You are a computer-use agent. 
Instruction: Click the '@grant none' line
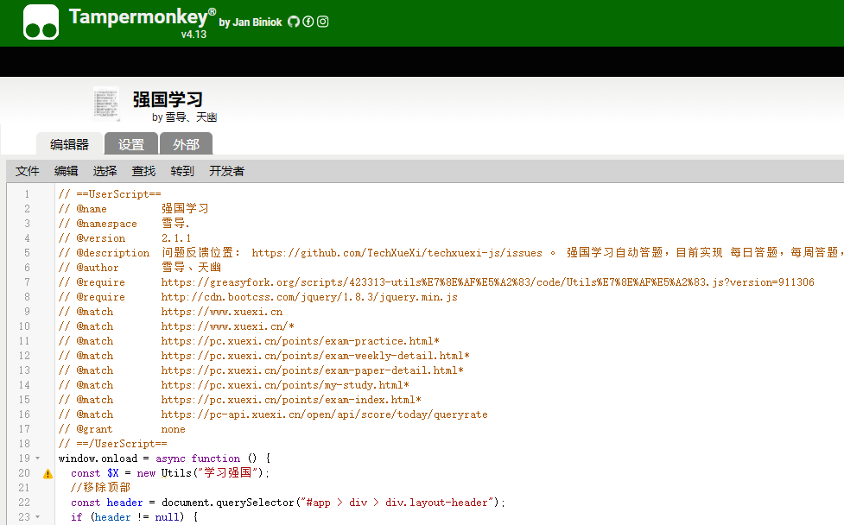[122, 429]
